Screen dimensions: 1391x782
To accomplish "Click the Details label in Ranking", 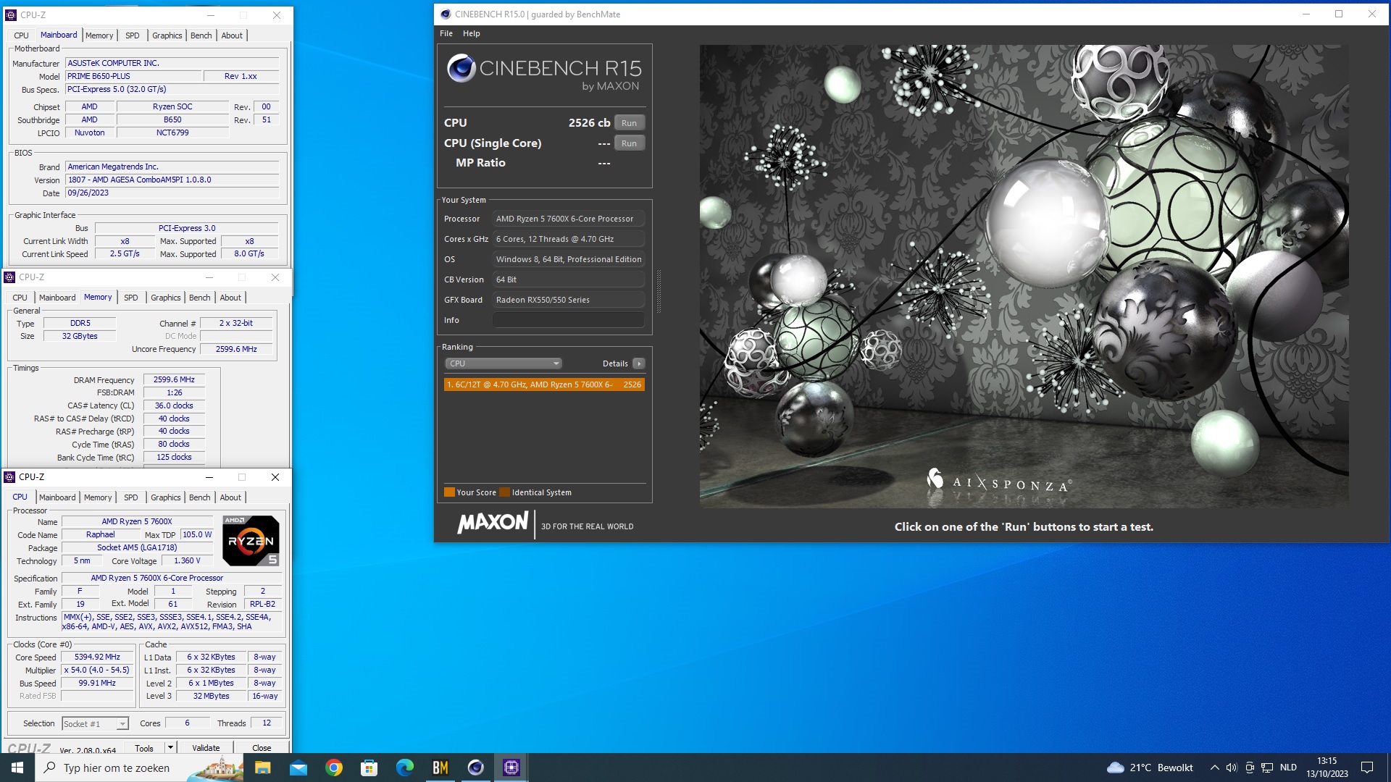I will (x=615, y=363).
